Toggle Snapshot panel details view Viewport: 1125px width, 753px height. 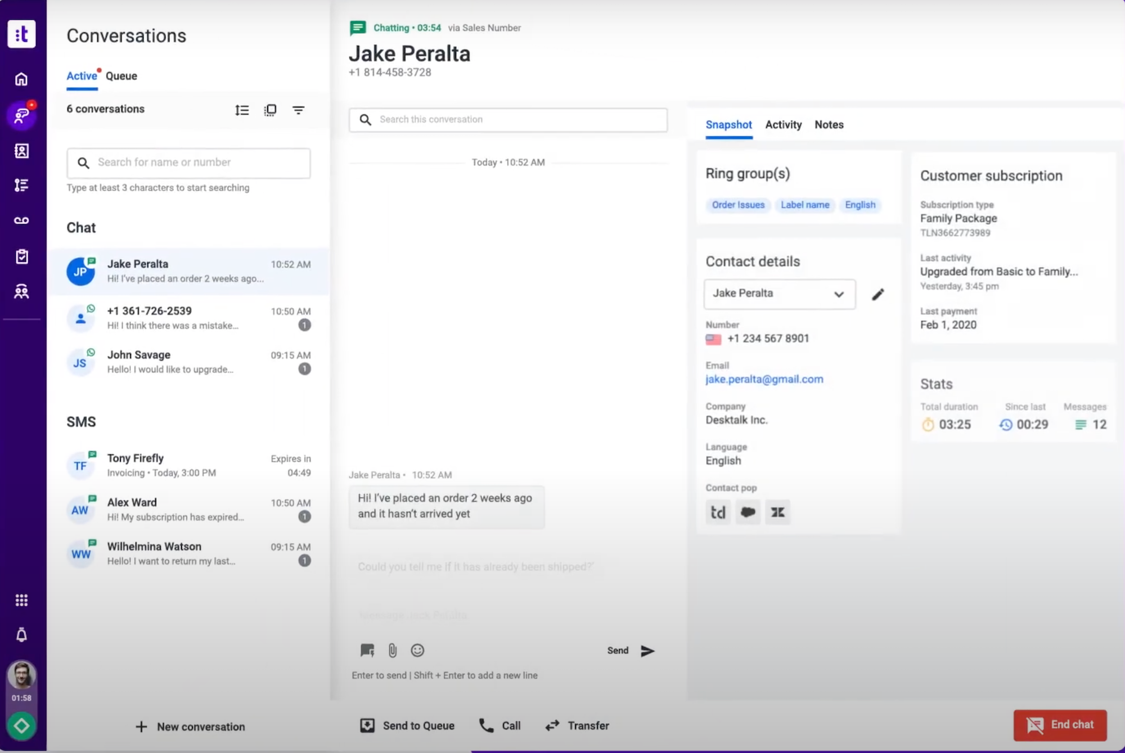728,124
